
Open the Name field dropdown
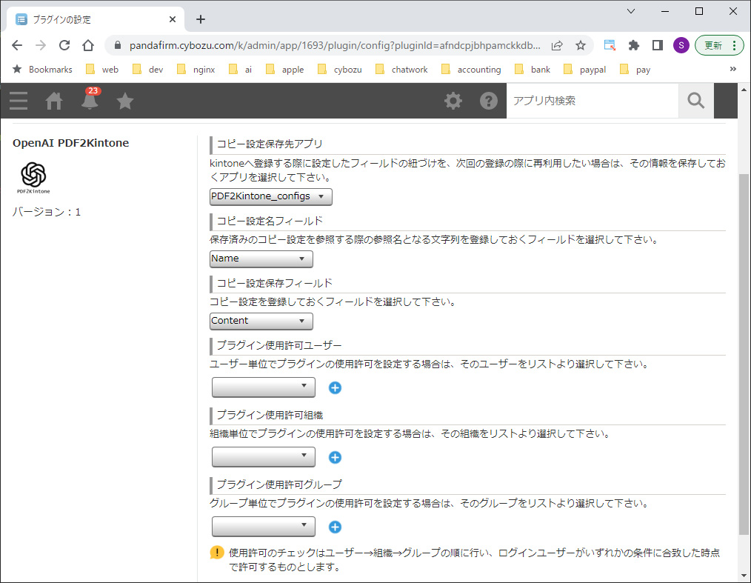click(x=261, y=259)
